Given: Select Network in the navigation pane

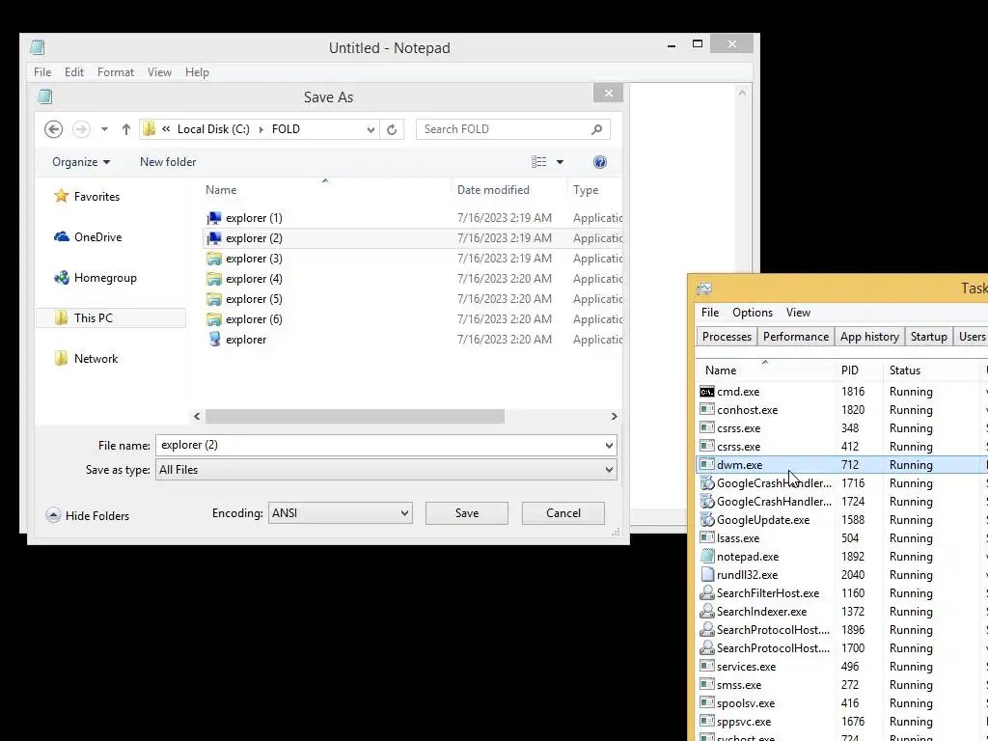Looking at the screenshot, I should (96, 359).
